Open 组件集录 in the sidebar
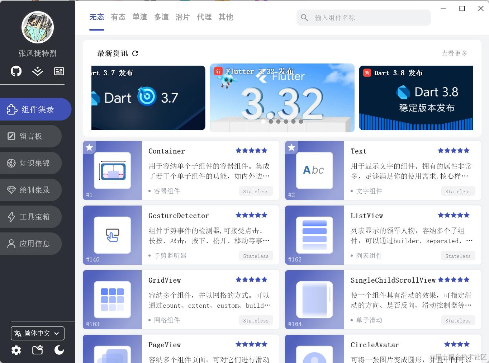Screen dimensions: 489x363 [x=35, y=109]
